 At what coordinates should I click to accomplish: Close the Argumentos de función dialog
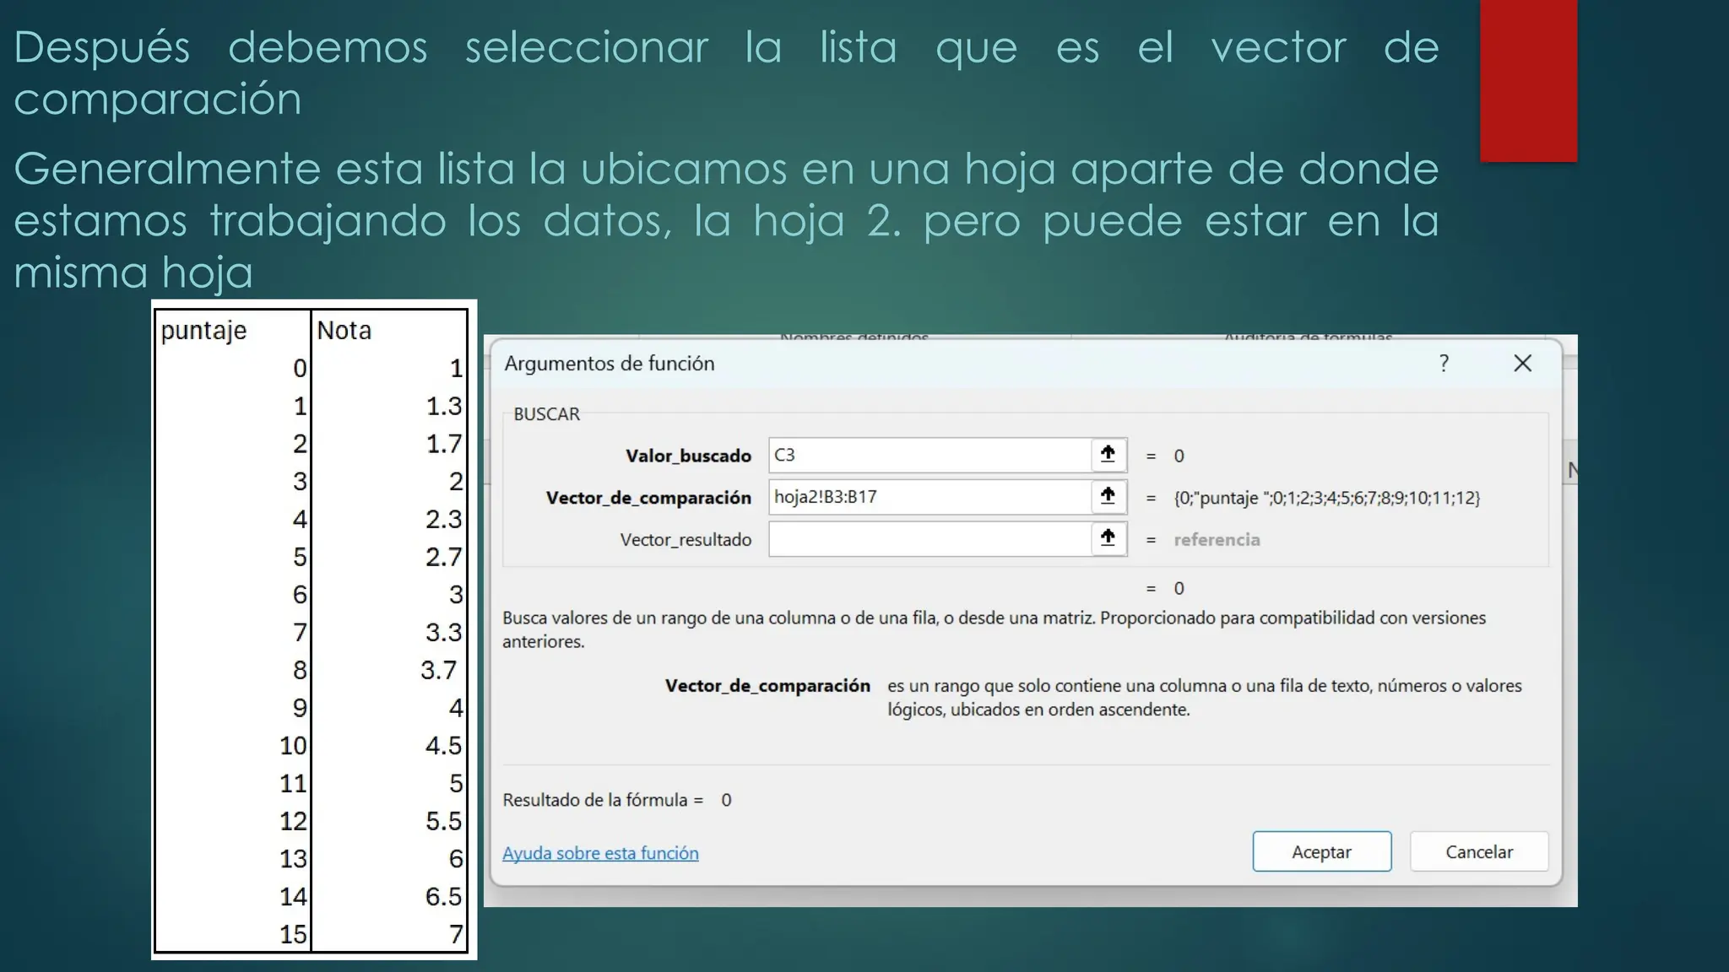pos(1522,364)
